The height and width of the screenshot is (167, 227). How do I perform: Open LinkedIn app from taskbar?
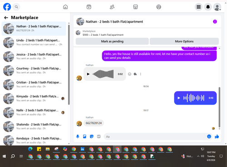(83, 149)
